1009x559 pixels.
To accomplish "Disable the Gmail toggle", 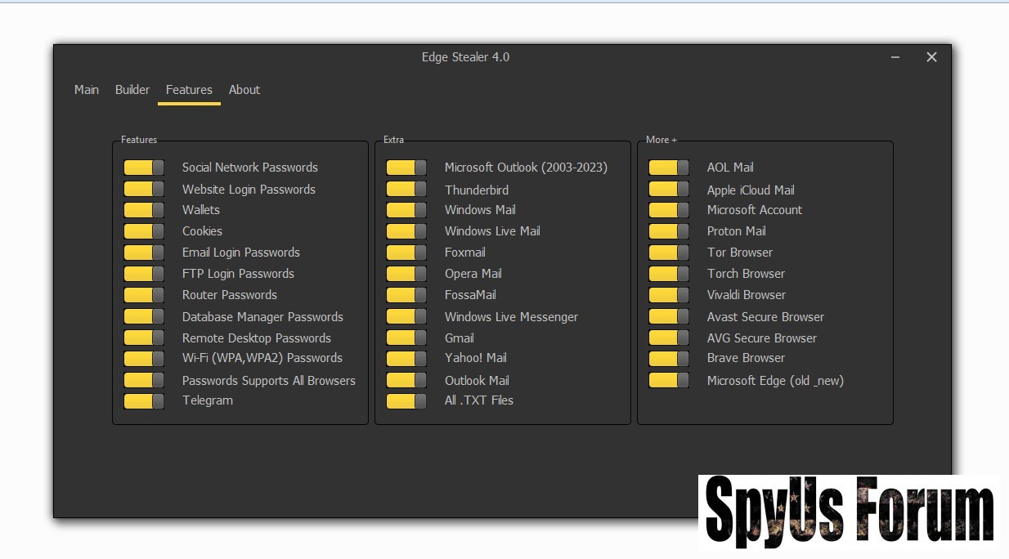I will pos(406,338).
